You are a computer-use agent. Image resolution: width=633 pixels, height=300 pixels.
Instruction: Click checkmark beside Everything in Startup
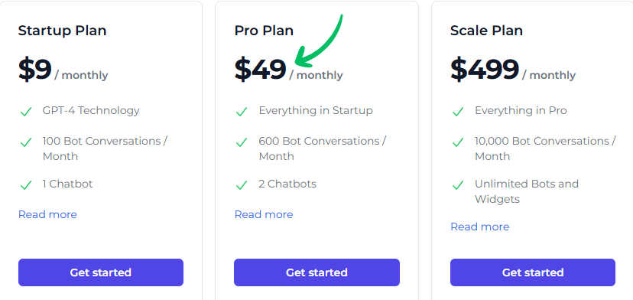click(242, 112)
